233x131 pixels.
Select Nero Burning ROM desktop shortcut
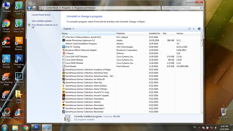click(6, 79)
